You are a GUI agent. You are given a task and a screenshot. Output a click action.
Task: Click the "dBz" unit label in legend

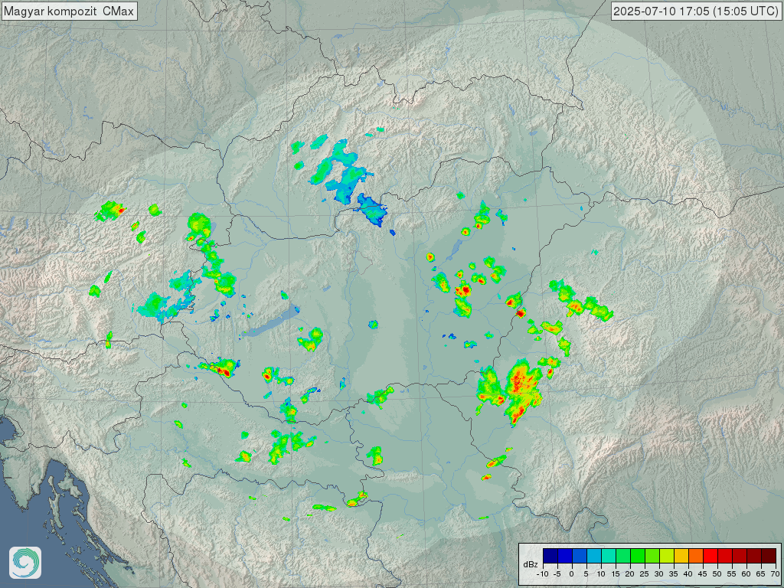(531, 565)
